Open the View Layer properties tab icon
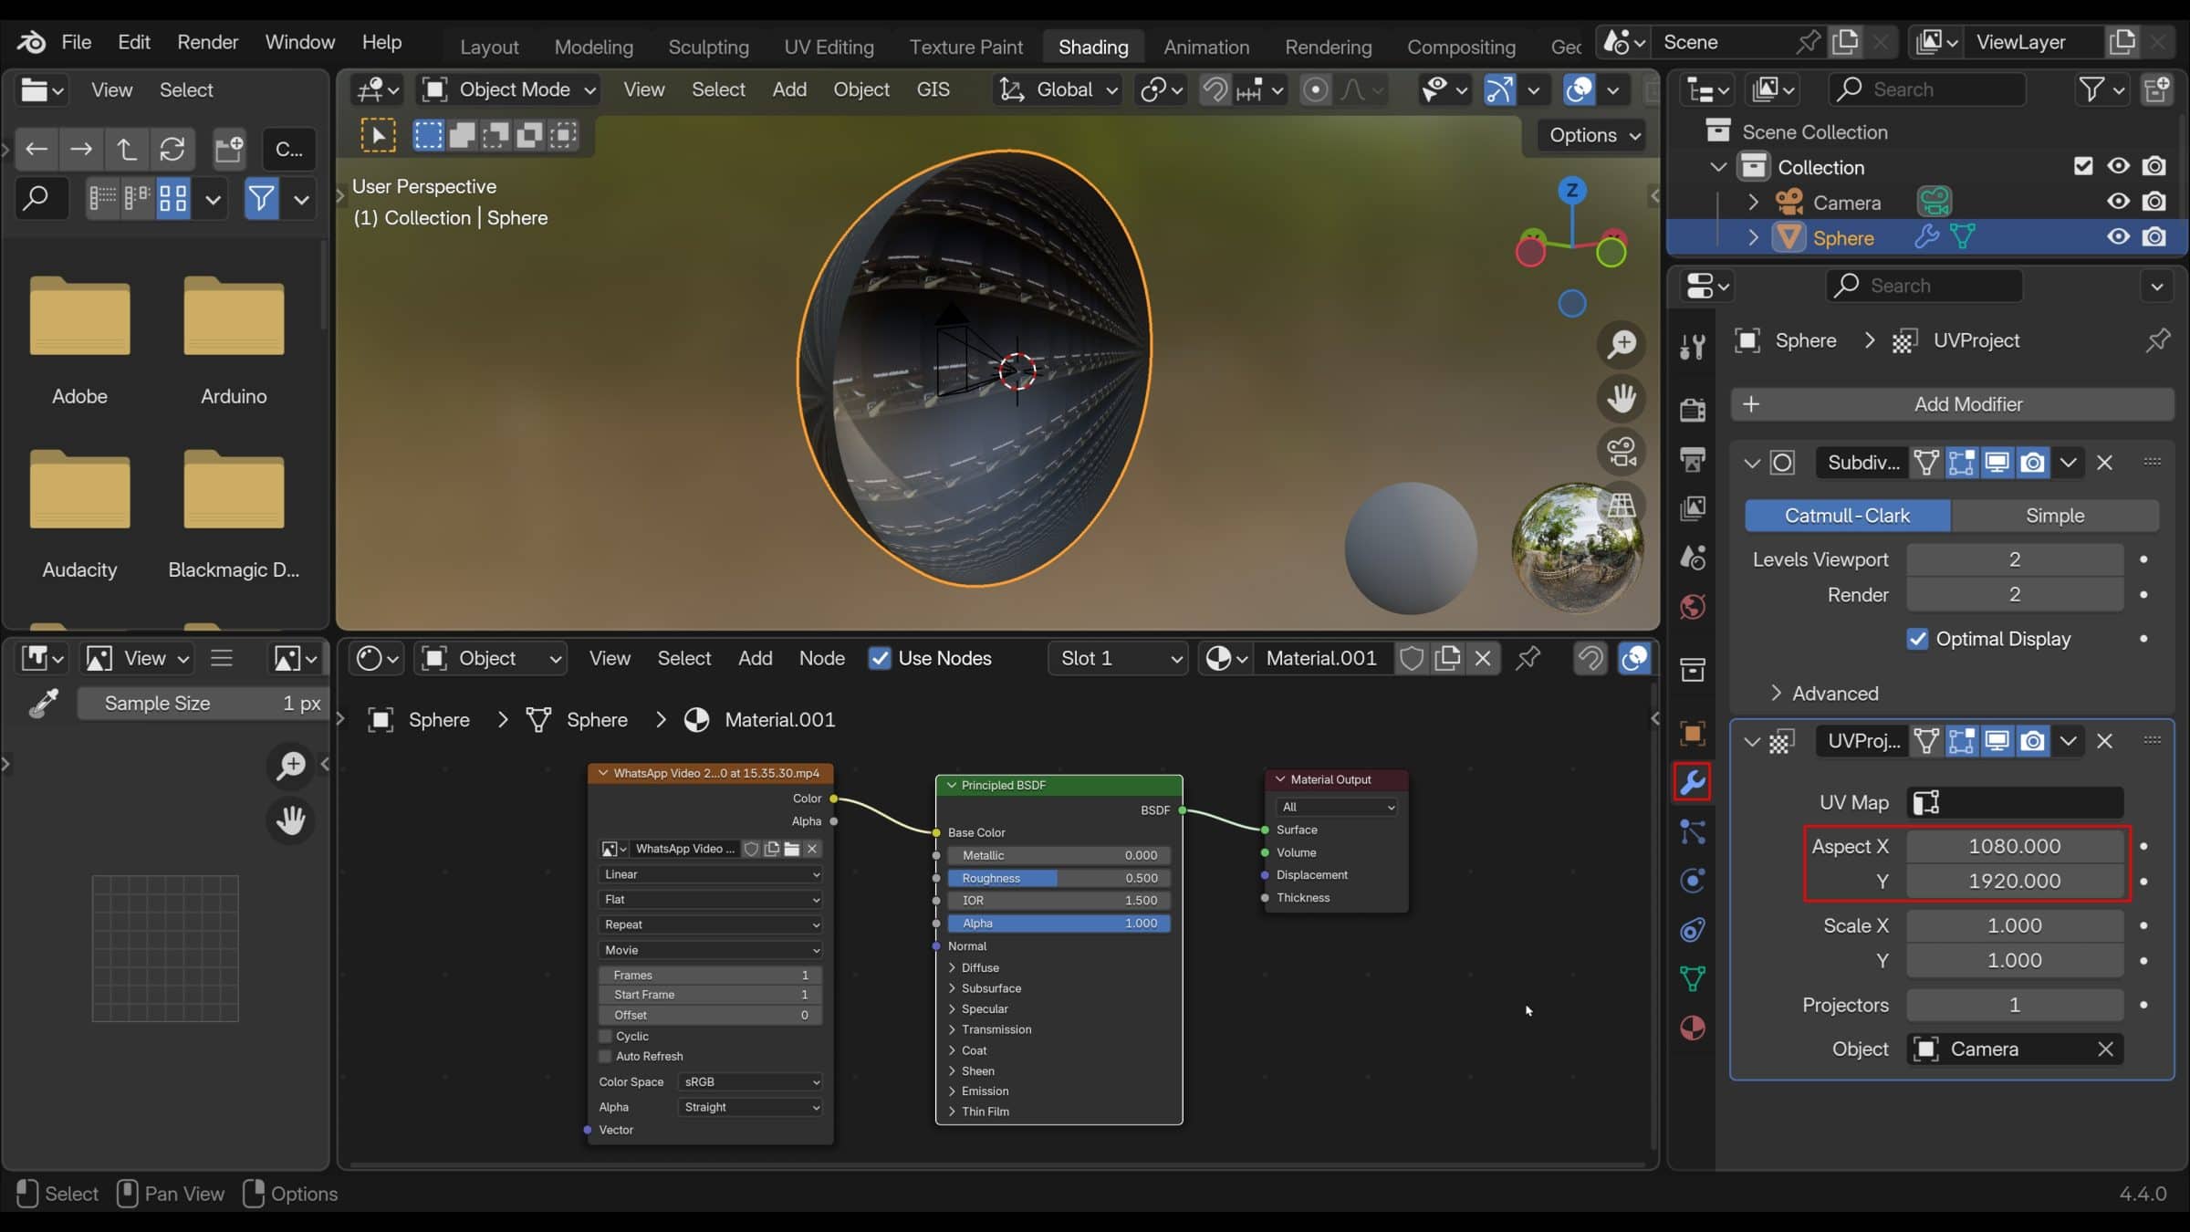The width and height of the screenshot is (2190, 1232). pyautogui.click(x=1693, y=508)
